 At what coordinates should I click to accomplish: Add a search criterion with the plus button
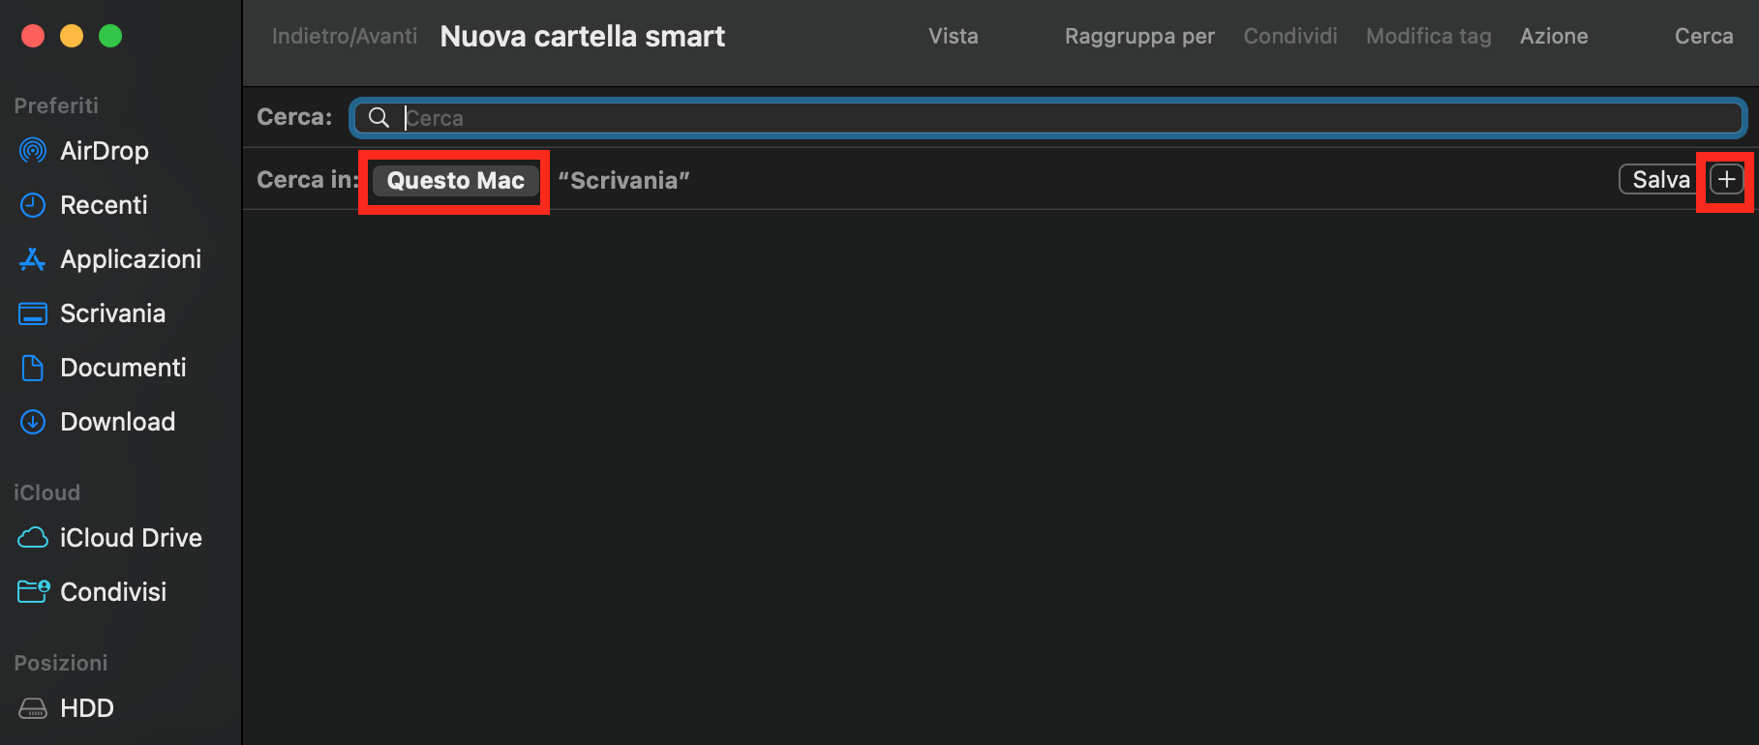coord(1726,180)
